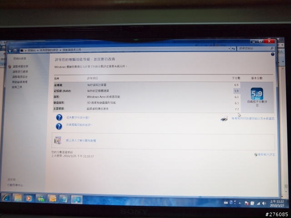Click the software box icon near online link
Image resolution: width=291 pixels, height=218 pixels.
58,140
